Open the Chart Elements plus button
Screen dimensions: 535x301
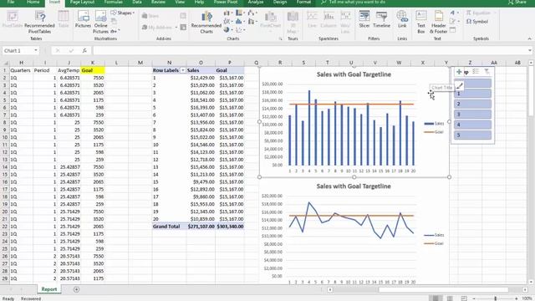coord(459,72)
